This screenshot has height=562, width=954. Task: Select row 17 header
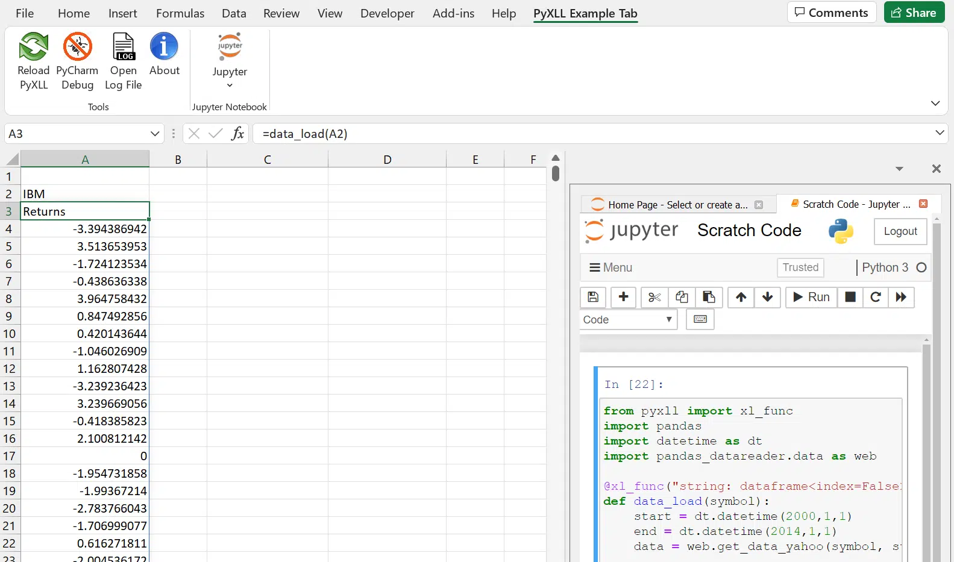10,456
